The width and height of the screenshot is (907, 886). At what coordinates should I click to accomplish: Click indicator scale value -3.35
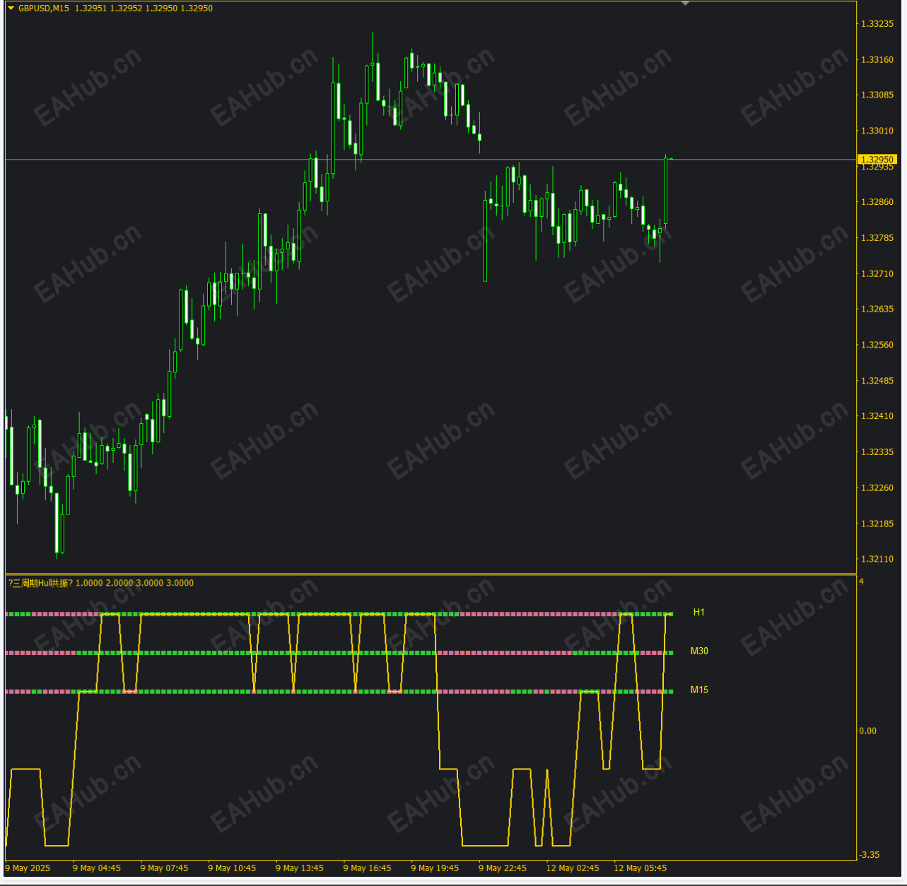coord(870,855)
